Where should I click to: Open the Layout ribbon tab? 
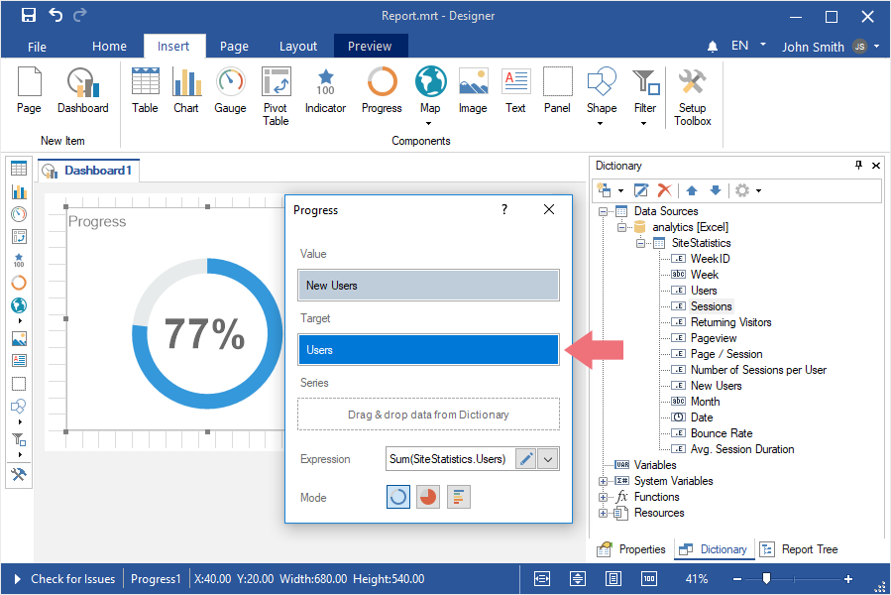pos(298,47)
